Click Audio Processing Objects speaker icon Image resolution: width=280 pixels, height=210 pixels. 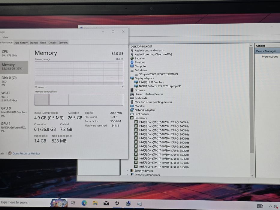coord(132,54)
